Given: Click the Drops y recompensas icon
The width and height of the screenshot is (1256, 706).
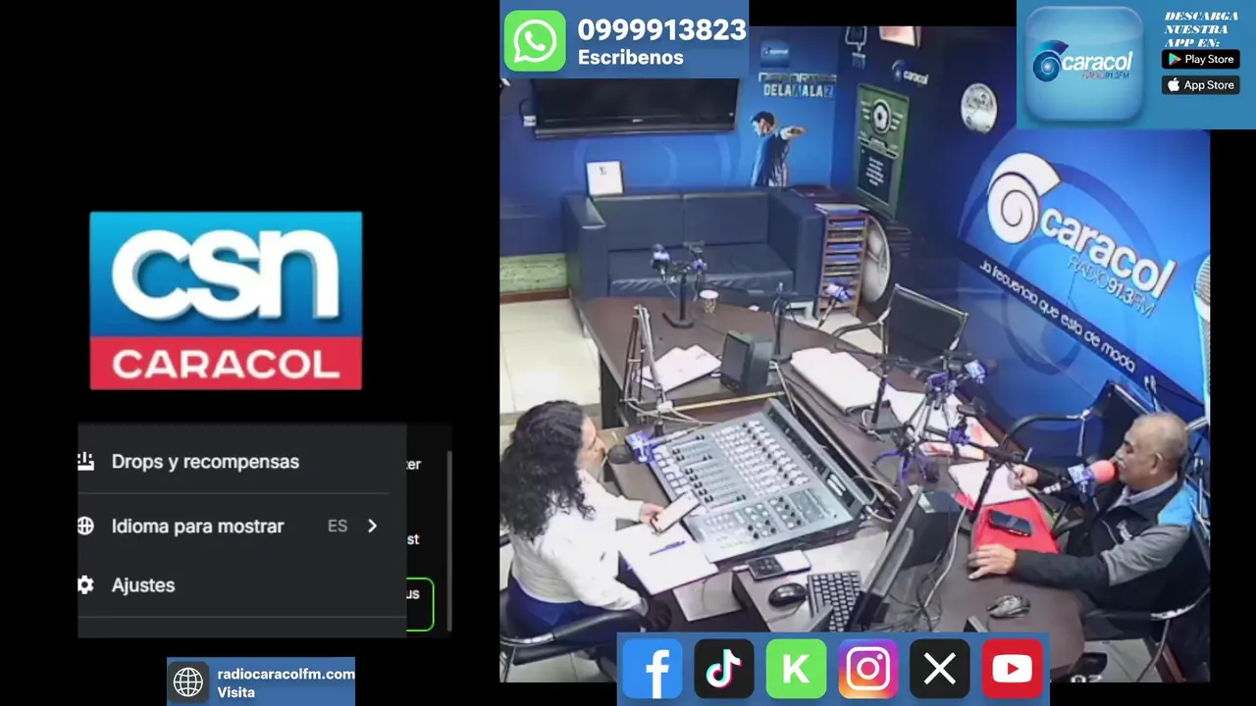Looking at the screenshot, I should click(x=85, y=461).
